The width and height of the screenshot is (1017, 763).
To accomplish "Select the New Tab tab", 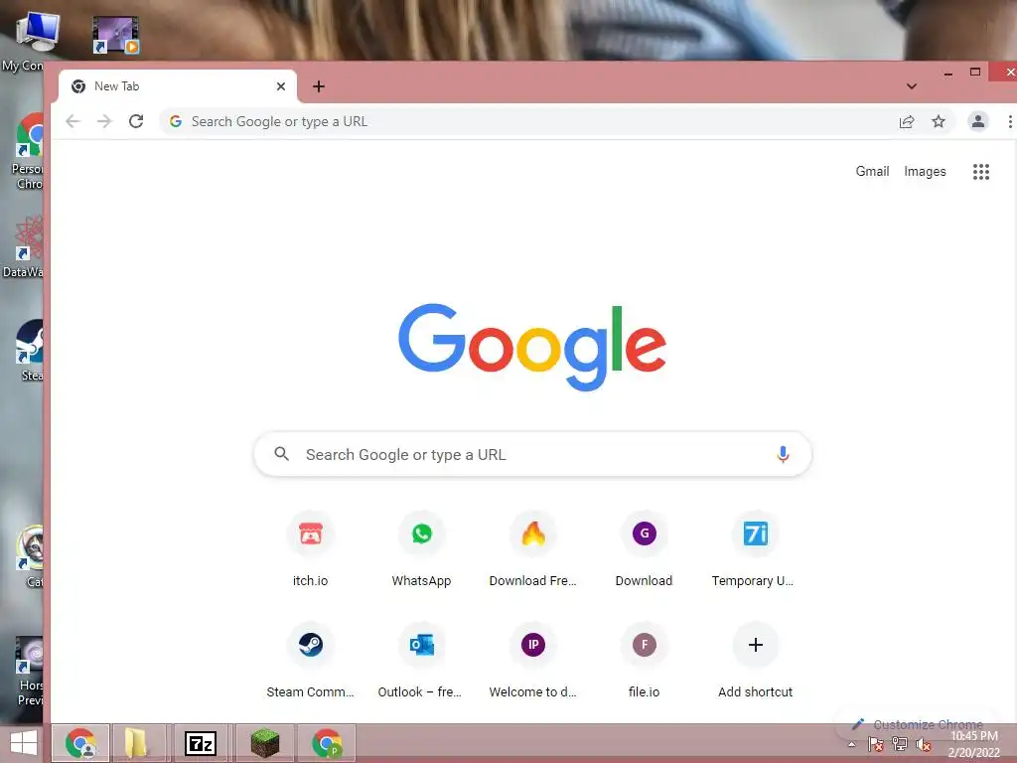I will click(x=177, y=86).
